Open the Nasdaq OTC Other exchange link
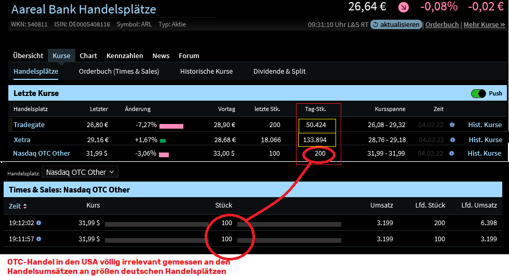 click(x=42, y=154)
